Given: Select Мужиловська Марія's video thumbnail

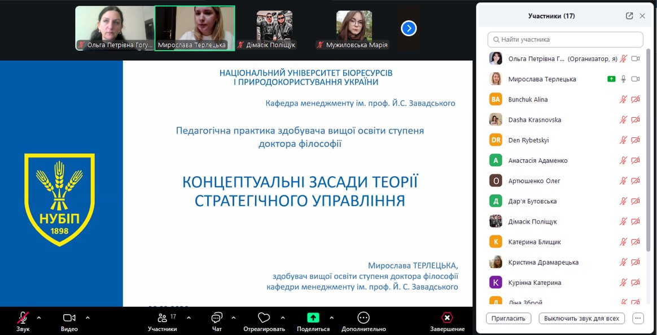Looking at the screenshot, I should tap(354, 28).
